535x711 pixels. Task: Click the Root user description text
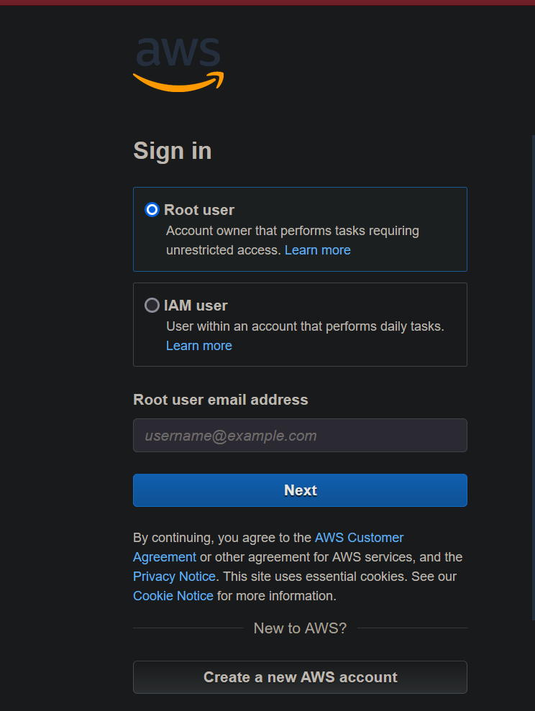(292, 231)
